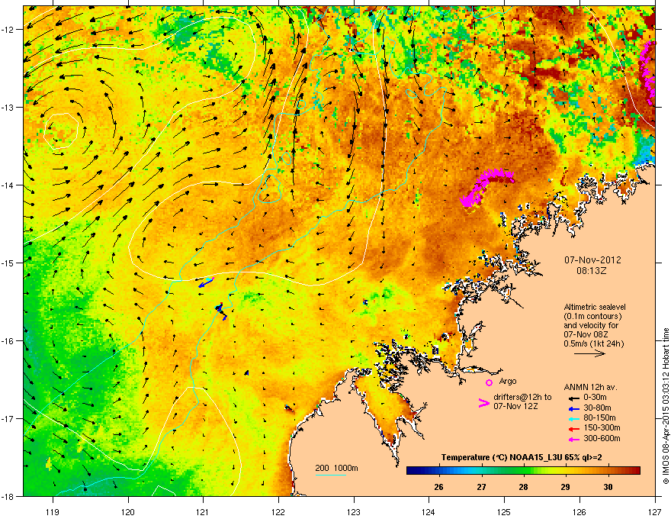
Task: Click the 150-300m depth label
Action: [602, 427]
